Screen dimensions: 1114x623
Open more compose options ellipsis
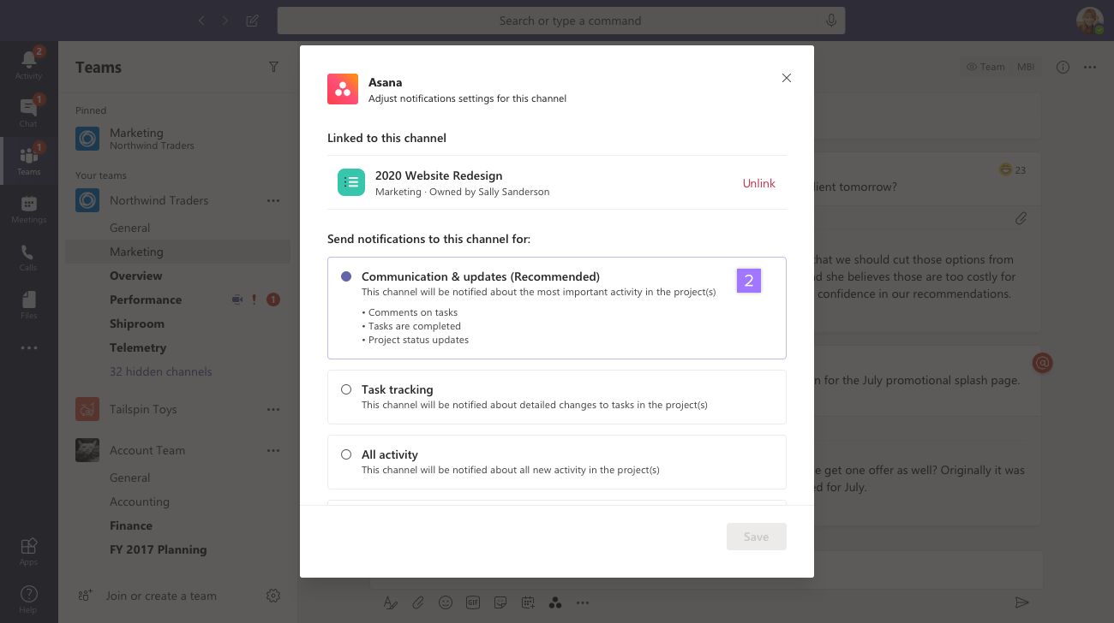pos(583,602)
